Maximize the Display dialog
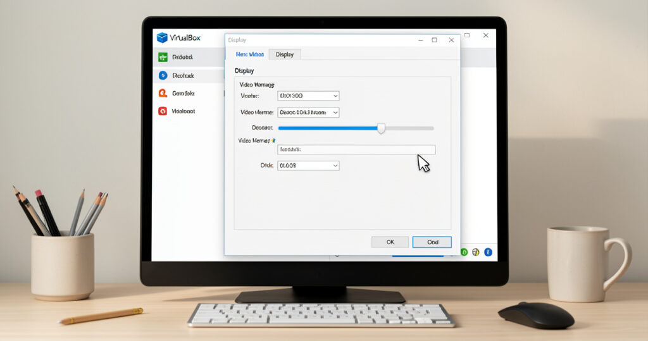The height and width of the screenshot is (341, 648). tap(434, 40)
